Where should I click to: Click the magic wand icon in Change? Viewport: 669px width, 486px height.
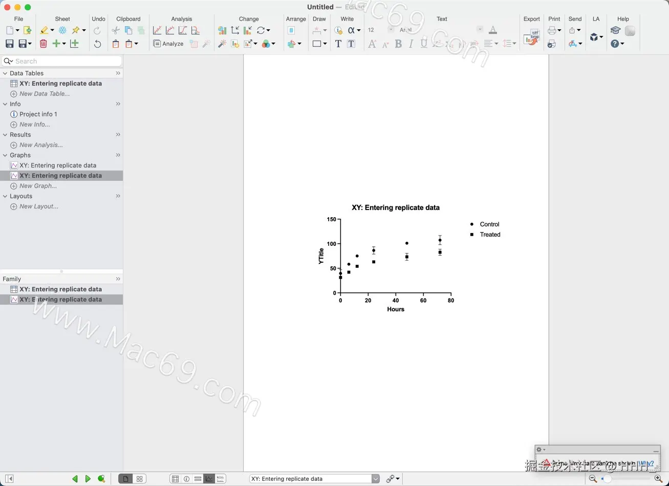pyautogui.click(x=222, y=44)
